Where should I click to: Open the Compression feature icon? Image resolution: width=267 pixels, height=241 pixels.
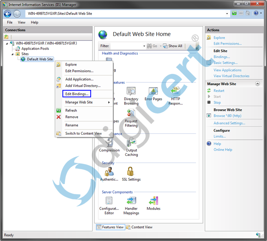(109, 142)
